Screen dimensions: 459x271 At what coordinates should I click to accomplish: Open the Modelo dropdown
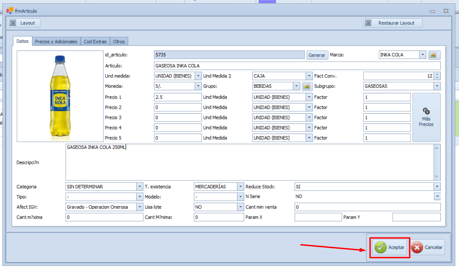click(x=241, y=197)
